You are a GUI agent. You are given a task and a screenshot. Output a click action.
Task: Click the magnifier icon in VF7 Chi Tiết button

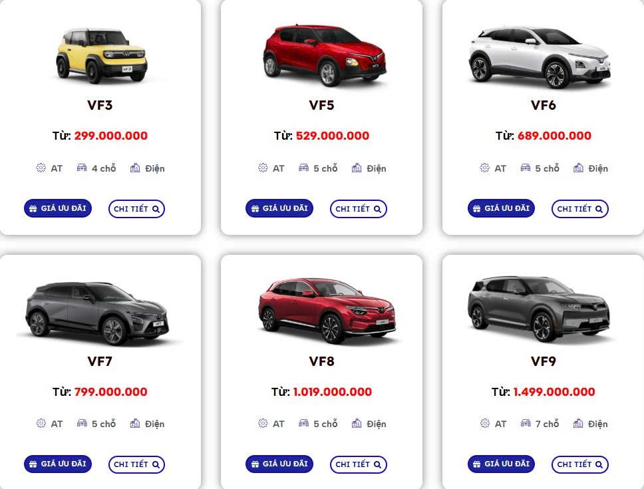[156, 464]
